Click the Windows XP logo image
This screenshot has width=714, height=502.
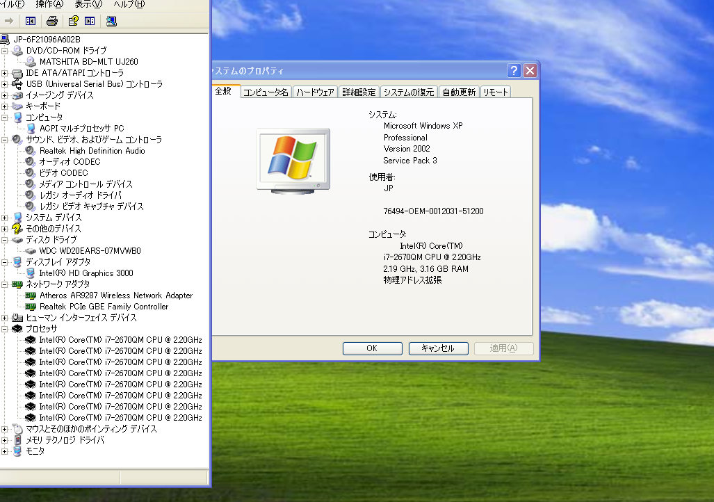point(293,161)
